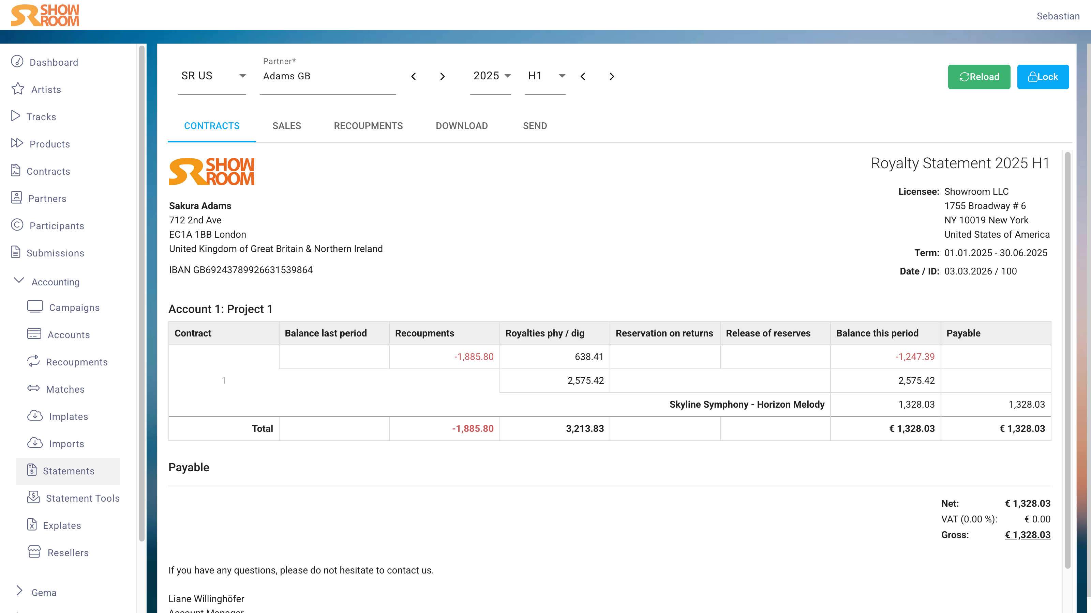Open the H1 period dropdown
Screen dimensions: 1091x613
545,76
